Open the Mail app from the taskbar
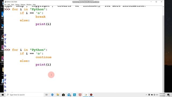This screenshot has height=97, width=172. coord(69,95)
